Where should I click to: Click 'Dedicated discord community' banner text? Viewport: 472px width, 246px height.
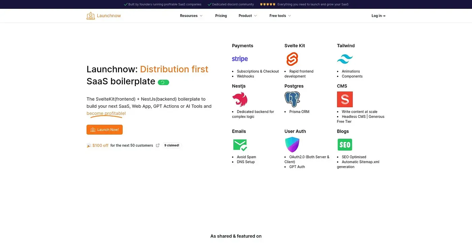(x=233, y=4)
